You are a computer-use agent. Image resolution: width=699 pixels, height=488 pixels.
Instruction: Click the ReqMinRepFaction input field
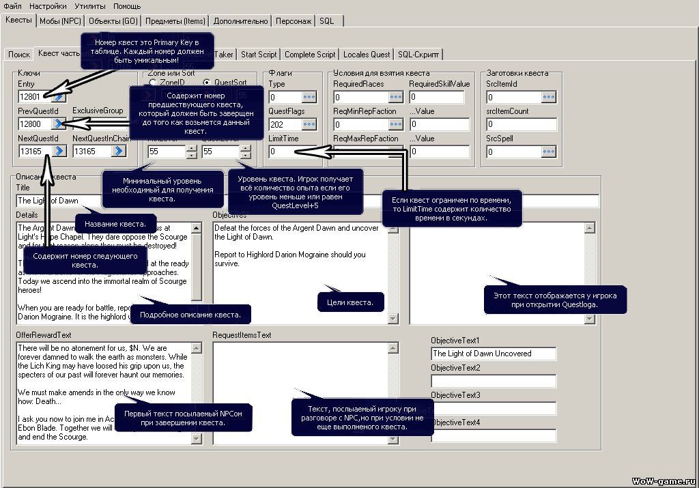pyautogui.click(x=361, y=124)
